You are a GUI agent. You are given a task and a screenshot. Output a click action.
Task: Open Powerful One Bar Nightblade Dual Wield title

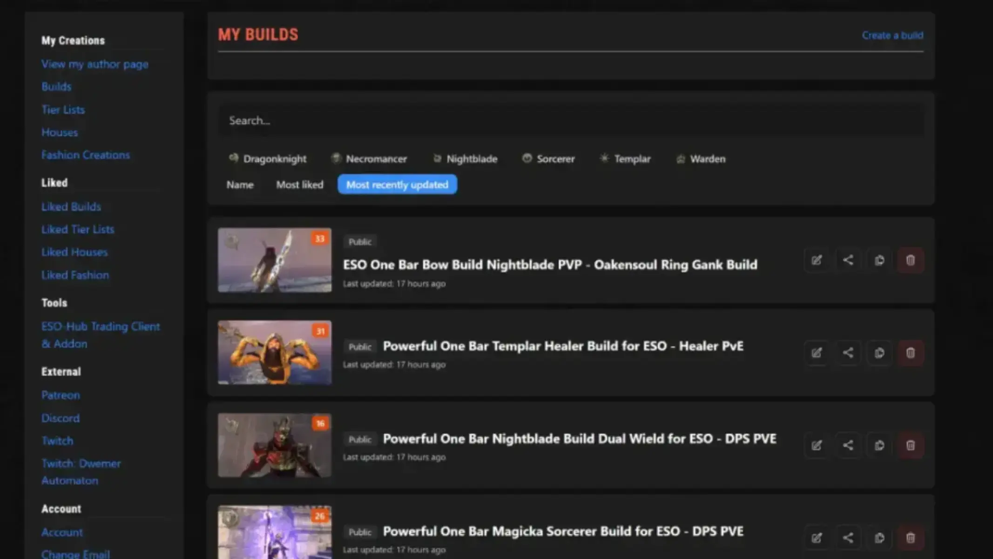(x=580, y=439)
